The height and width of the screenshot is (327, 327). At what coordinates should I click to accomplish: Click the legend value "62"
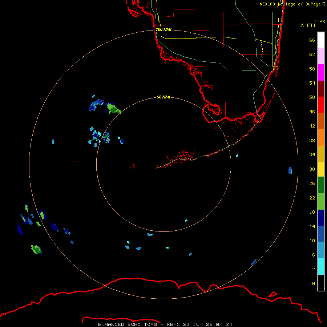click(x=312, y=54)
